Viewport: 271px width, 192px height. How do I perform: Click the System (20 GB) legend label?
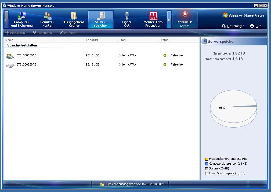tap(219, 168)
